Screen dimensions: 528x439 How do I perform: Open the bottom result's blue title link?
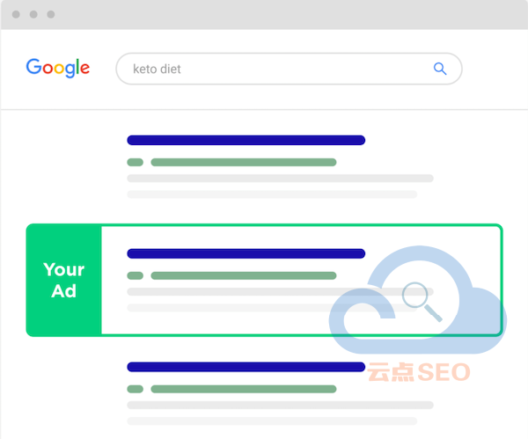click(x=246, y=367)
